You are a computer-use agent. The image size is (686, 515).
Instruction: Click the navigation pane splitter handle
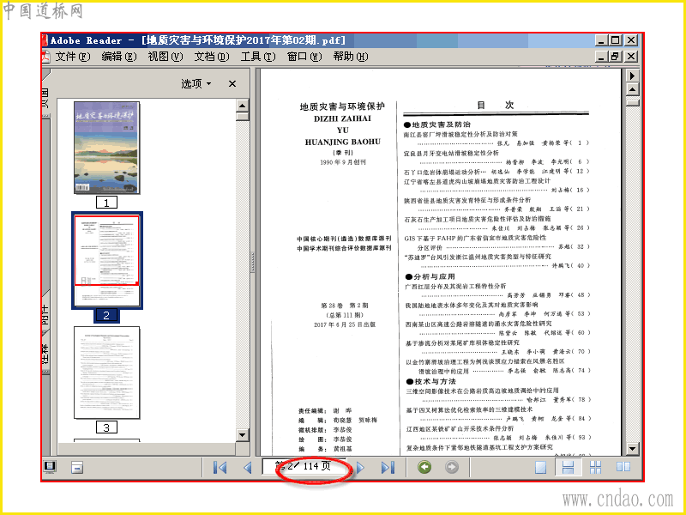point(253,262)
